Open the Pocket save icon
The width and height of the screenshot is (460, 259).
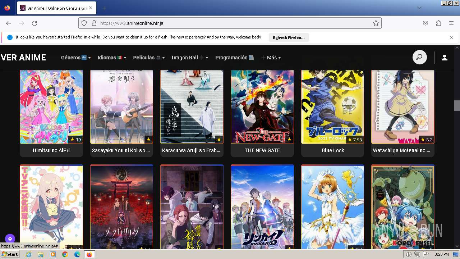click(x=425, y=23)
